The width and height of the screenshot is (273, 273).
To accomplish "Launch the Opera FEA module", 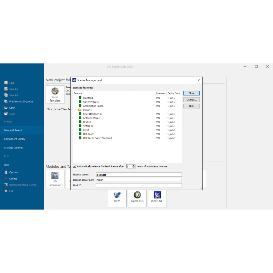I will point(137,198).
